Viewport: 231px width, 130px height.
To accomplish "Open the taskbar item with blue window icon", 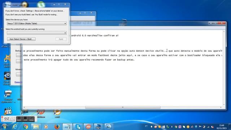I will pos(109,127).
